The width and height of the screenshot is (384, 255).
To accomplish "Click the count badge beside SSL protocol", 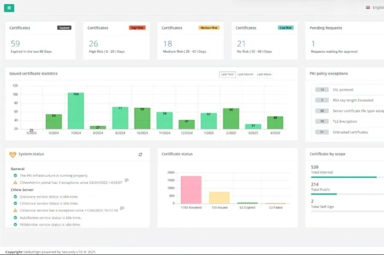I will coord(322,90).
